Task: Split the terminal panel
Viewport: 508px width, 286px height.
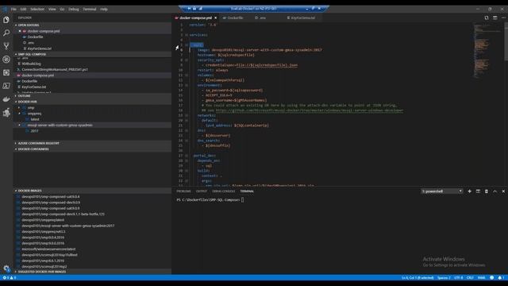Action: [x=478, y=191]
